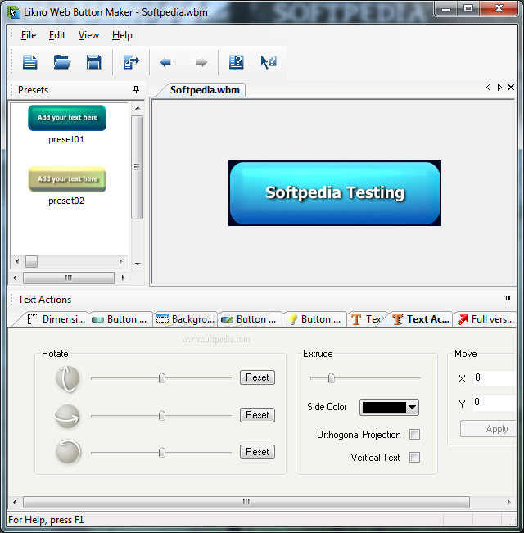The height and width of the screenshot is (533, 524).
Task: Click the Extrude slider thumb
Action: point(331,378)
